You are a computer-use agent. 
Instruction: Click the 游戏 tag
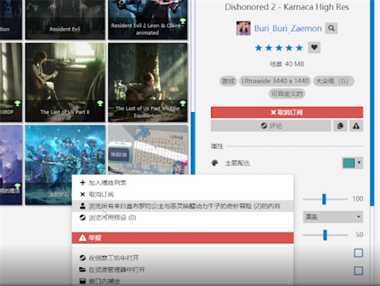pyautogui.click(x=228, y=81)
